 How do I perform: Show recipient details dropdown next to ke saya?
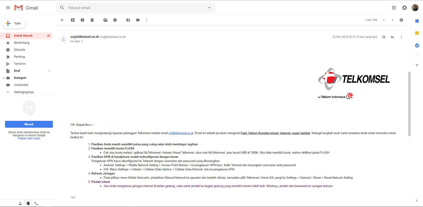tap(82, 42)
